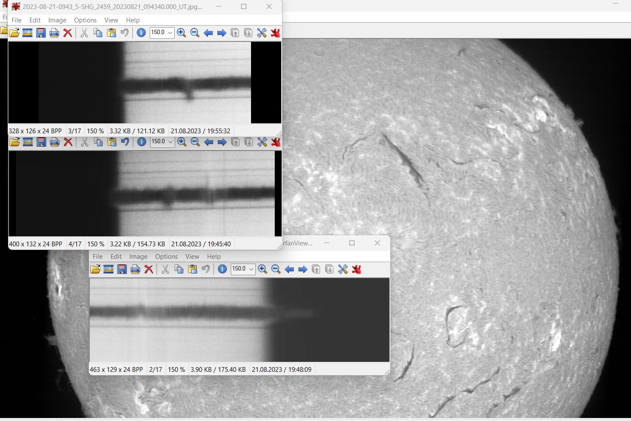
Task: Click status text '328 x 126 x 24 BPP'
Action: (x=35, y=131)
